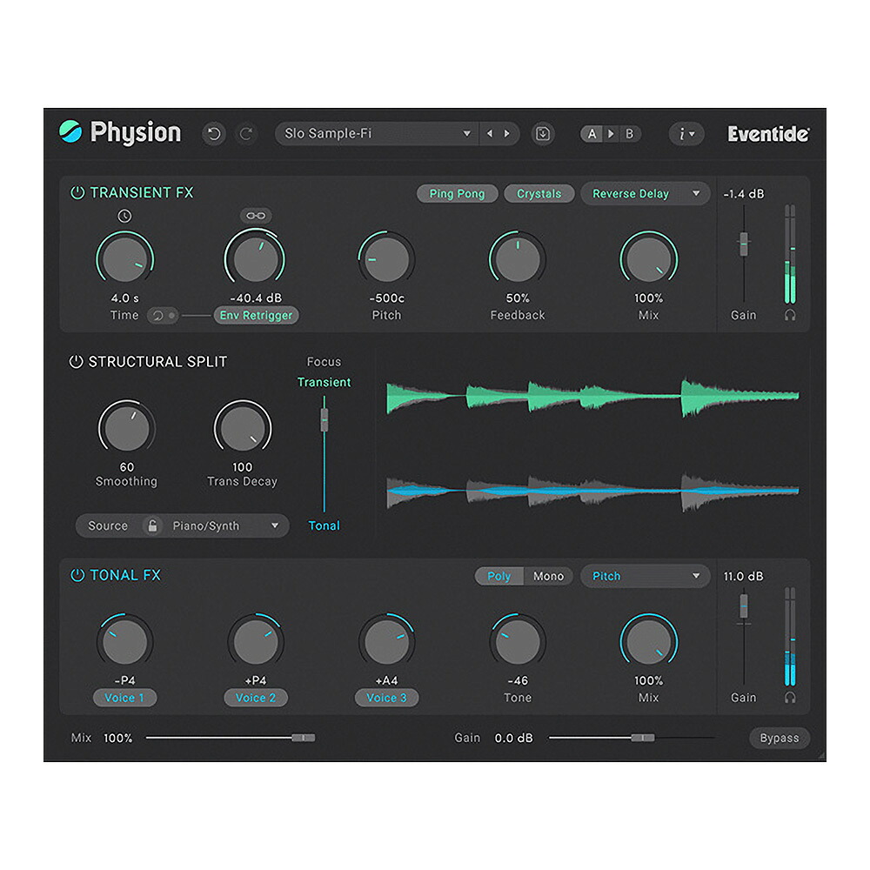Open the Slo Sample-Fi preset dropdown
The width and height of the screenshot is (870, 870).
pos(377,134)
